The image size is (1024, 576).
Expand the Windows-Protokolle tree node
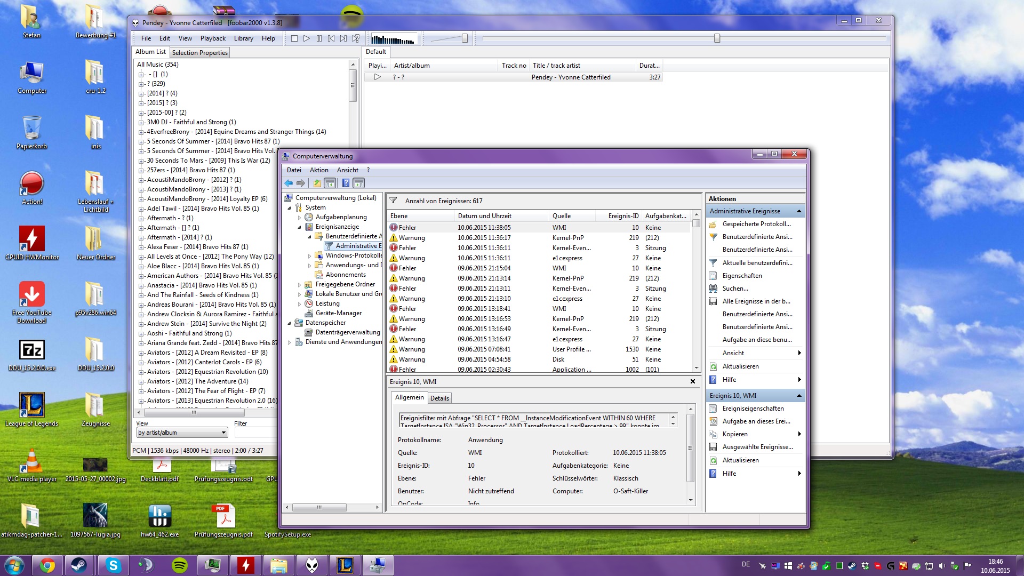click(309, 256)
